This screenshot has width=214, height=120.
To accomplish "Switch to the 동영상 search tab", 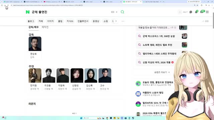I will click(x=96, y=21).
